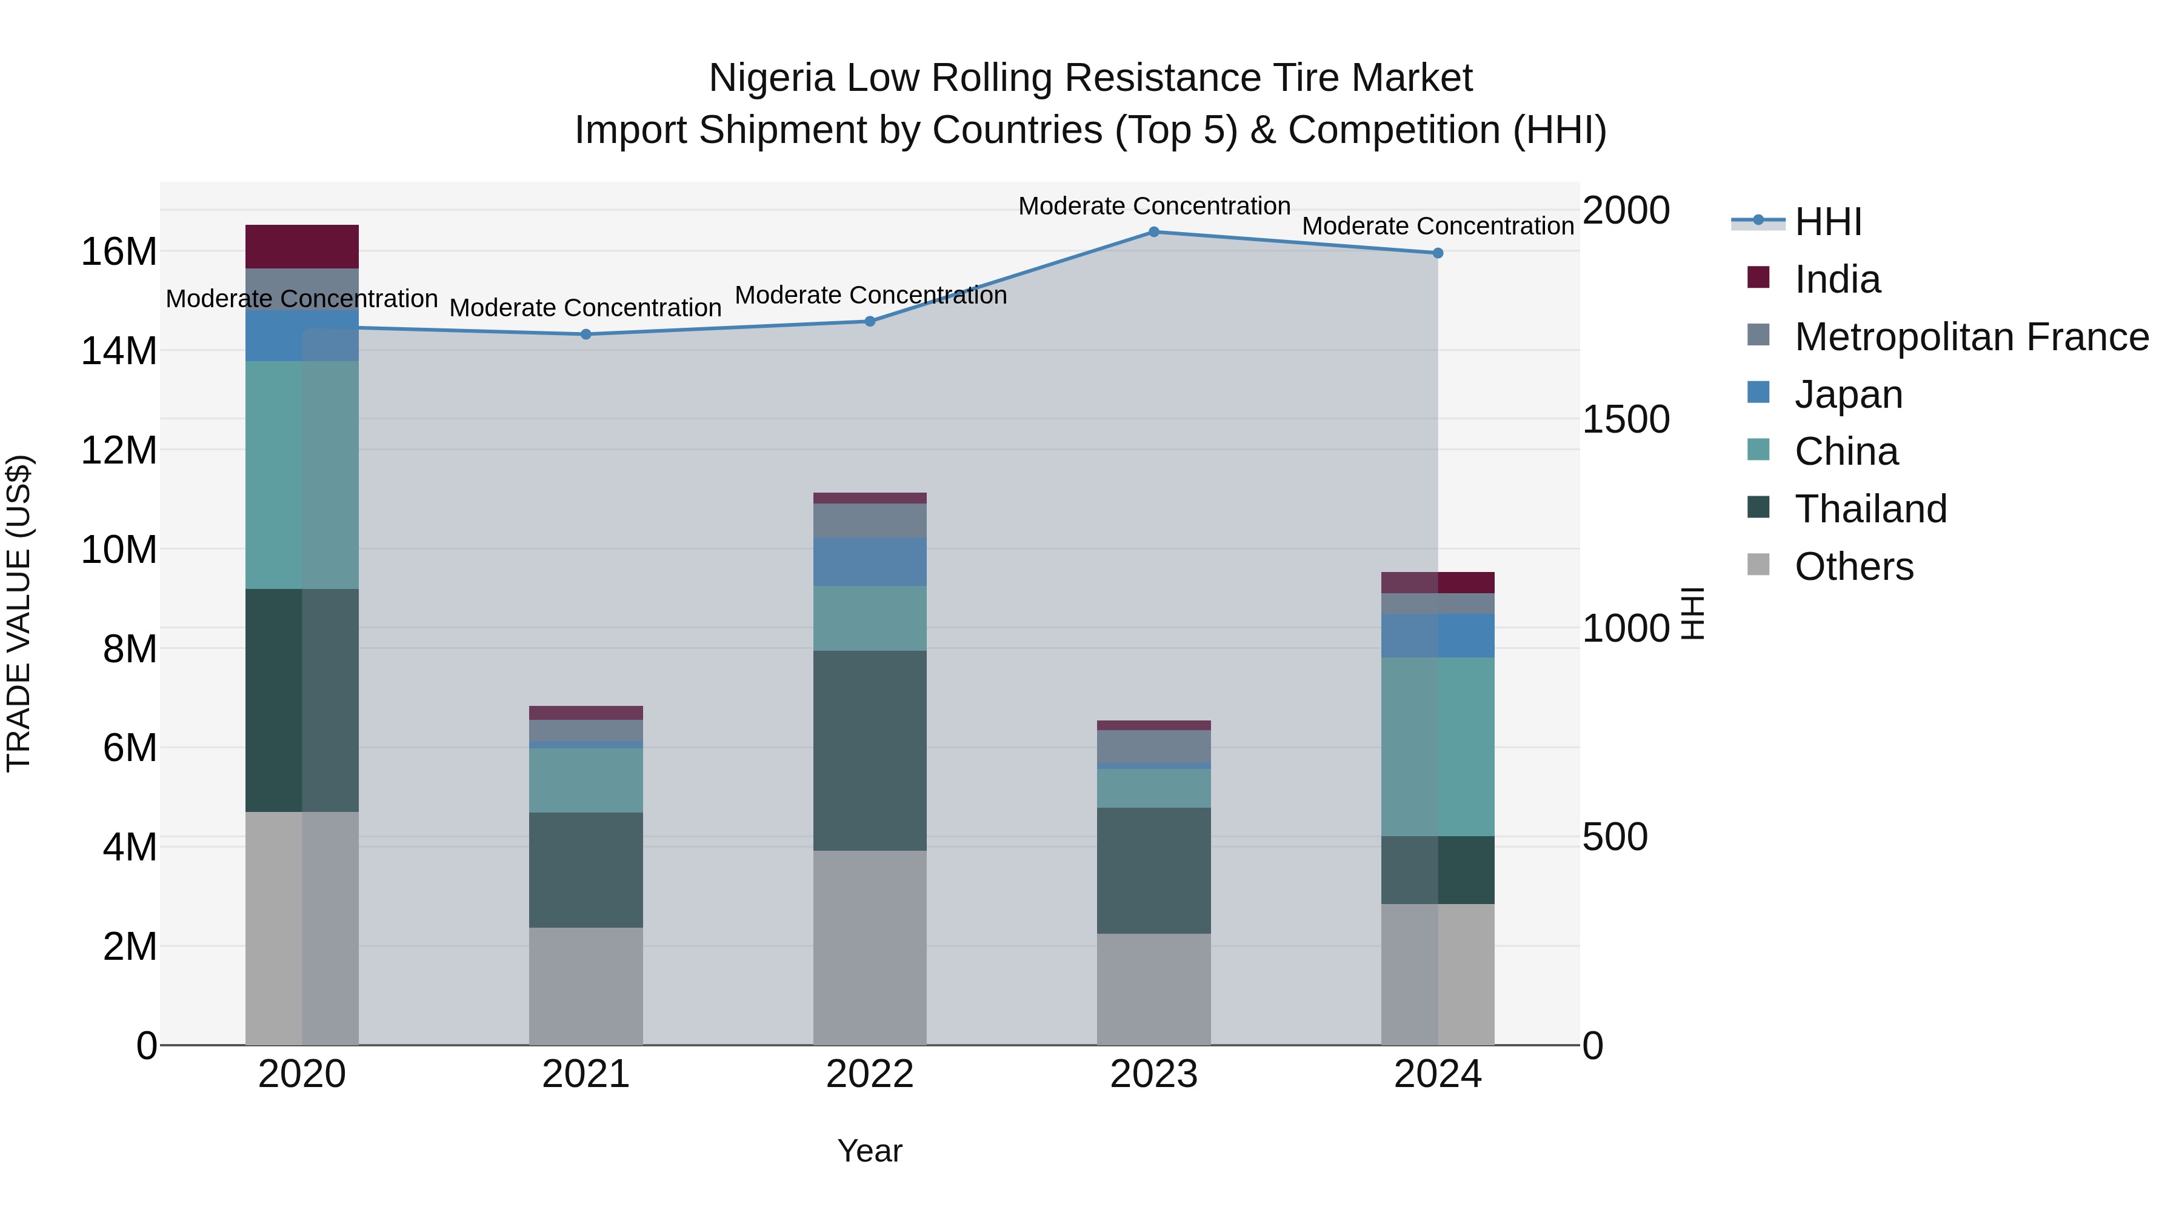Click the 2023 Metropolitan France bar segment

click(1153, 747)
